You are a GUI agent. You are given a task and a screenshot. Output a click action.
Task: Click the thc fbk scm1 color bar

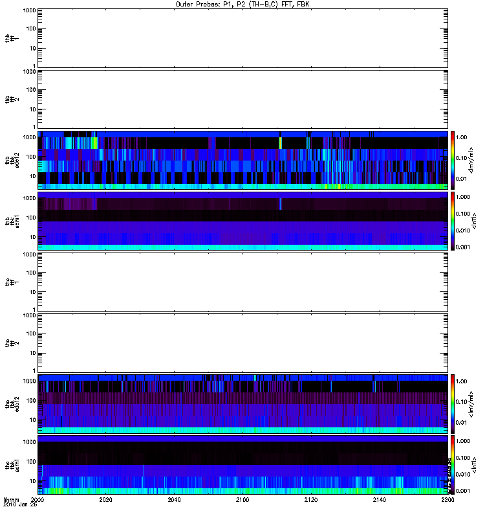[453, 465]
